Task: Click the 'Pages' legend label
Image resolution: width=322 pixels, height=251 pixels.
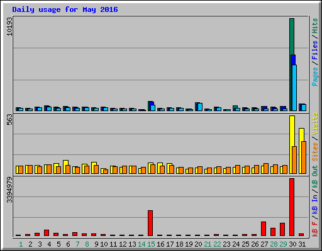Action: (314, 77)
